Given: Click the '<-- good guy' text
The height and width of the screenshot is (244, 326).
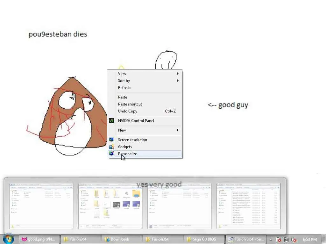Looking at the screenshot, I should pos(228,105).
